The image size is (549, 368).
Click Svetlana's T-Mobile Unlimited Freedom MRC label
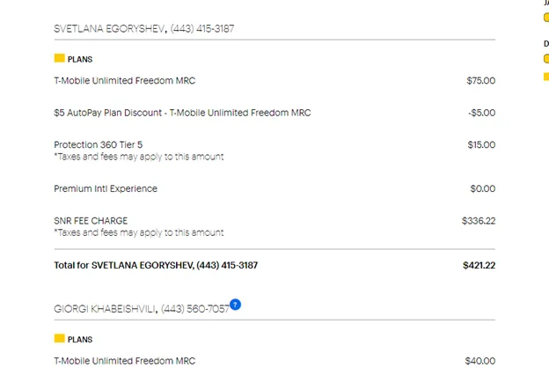[x=125, y=81]
